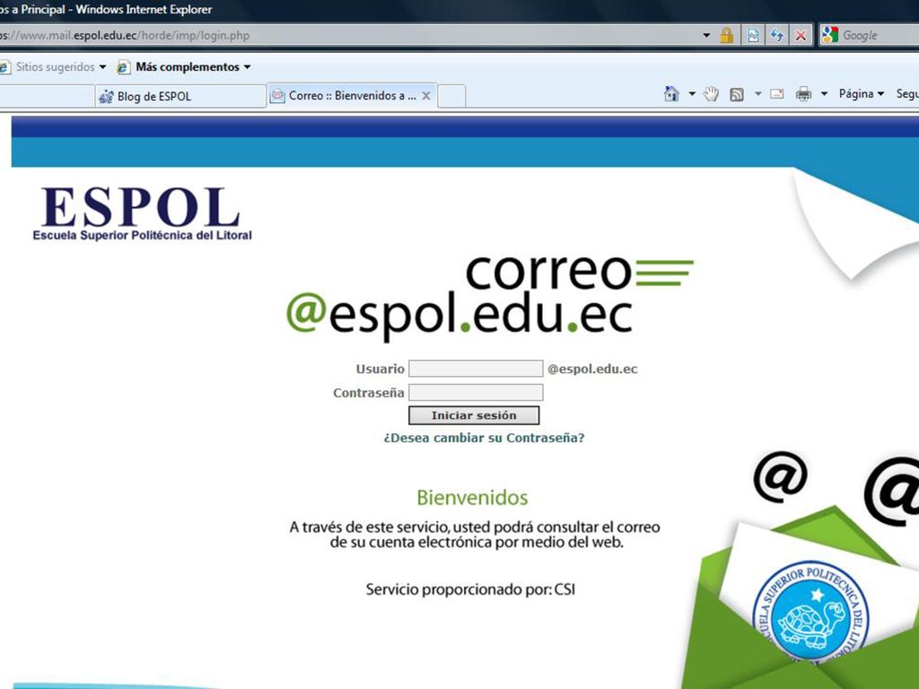The image size is (919, 689).
Task: Click the Google search box
Action: tap(880, 35)
